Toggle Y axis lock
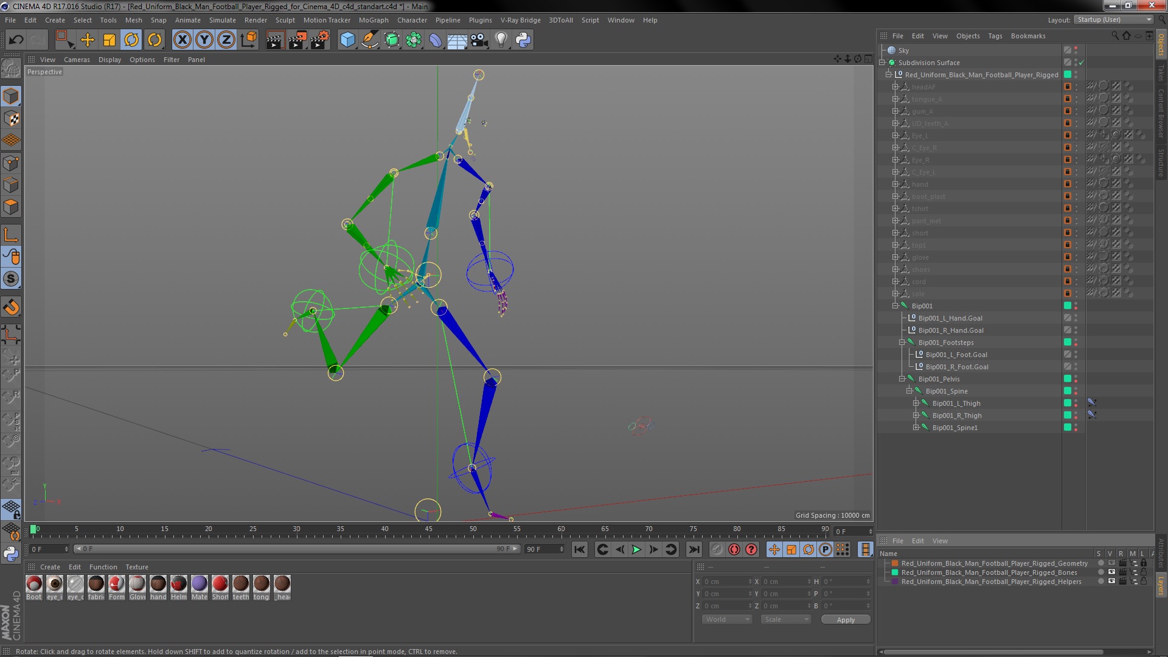The width and height of the screenshot is (1168, 657). (204, 40)
